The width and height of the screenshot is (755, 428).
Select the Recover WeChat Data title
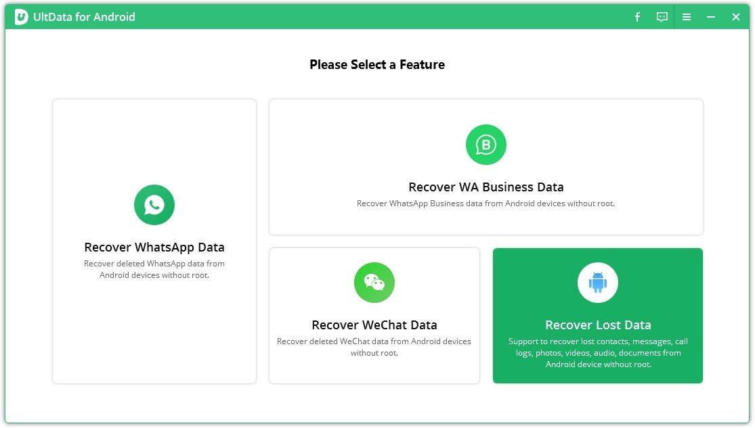pyautogui.click(x=374, y=325)
